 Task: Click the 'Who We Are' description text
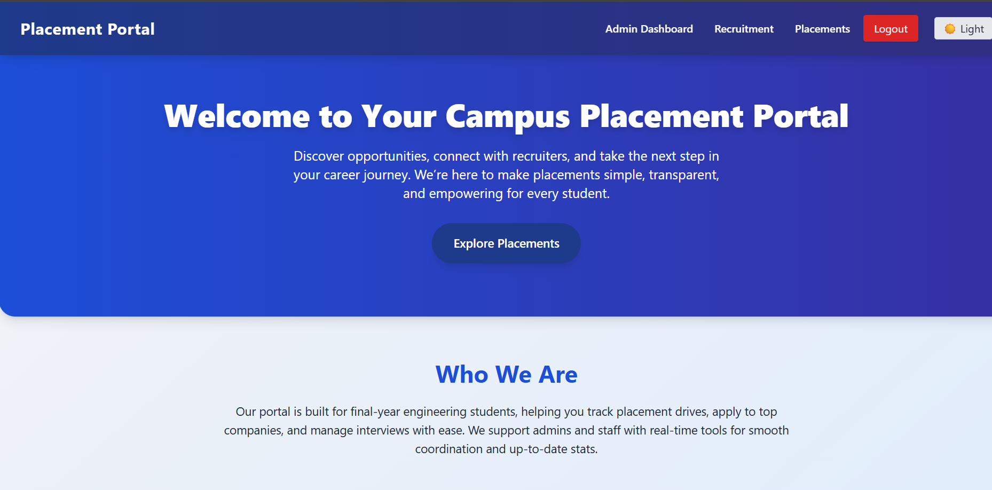coord(507,430)
